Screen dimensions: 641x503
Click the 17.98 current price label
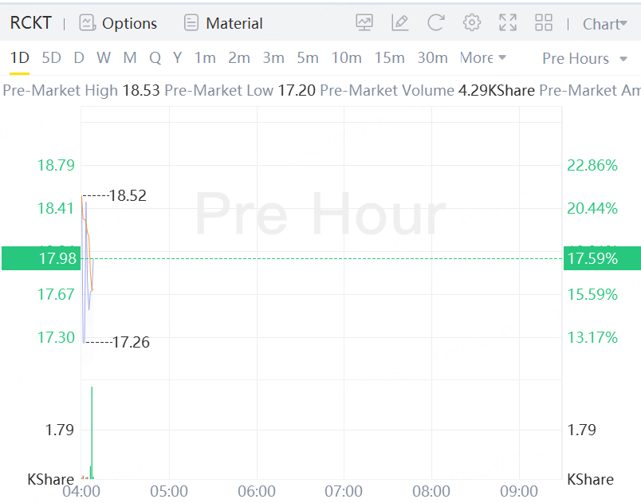tap(41, 258)
